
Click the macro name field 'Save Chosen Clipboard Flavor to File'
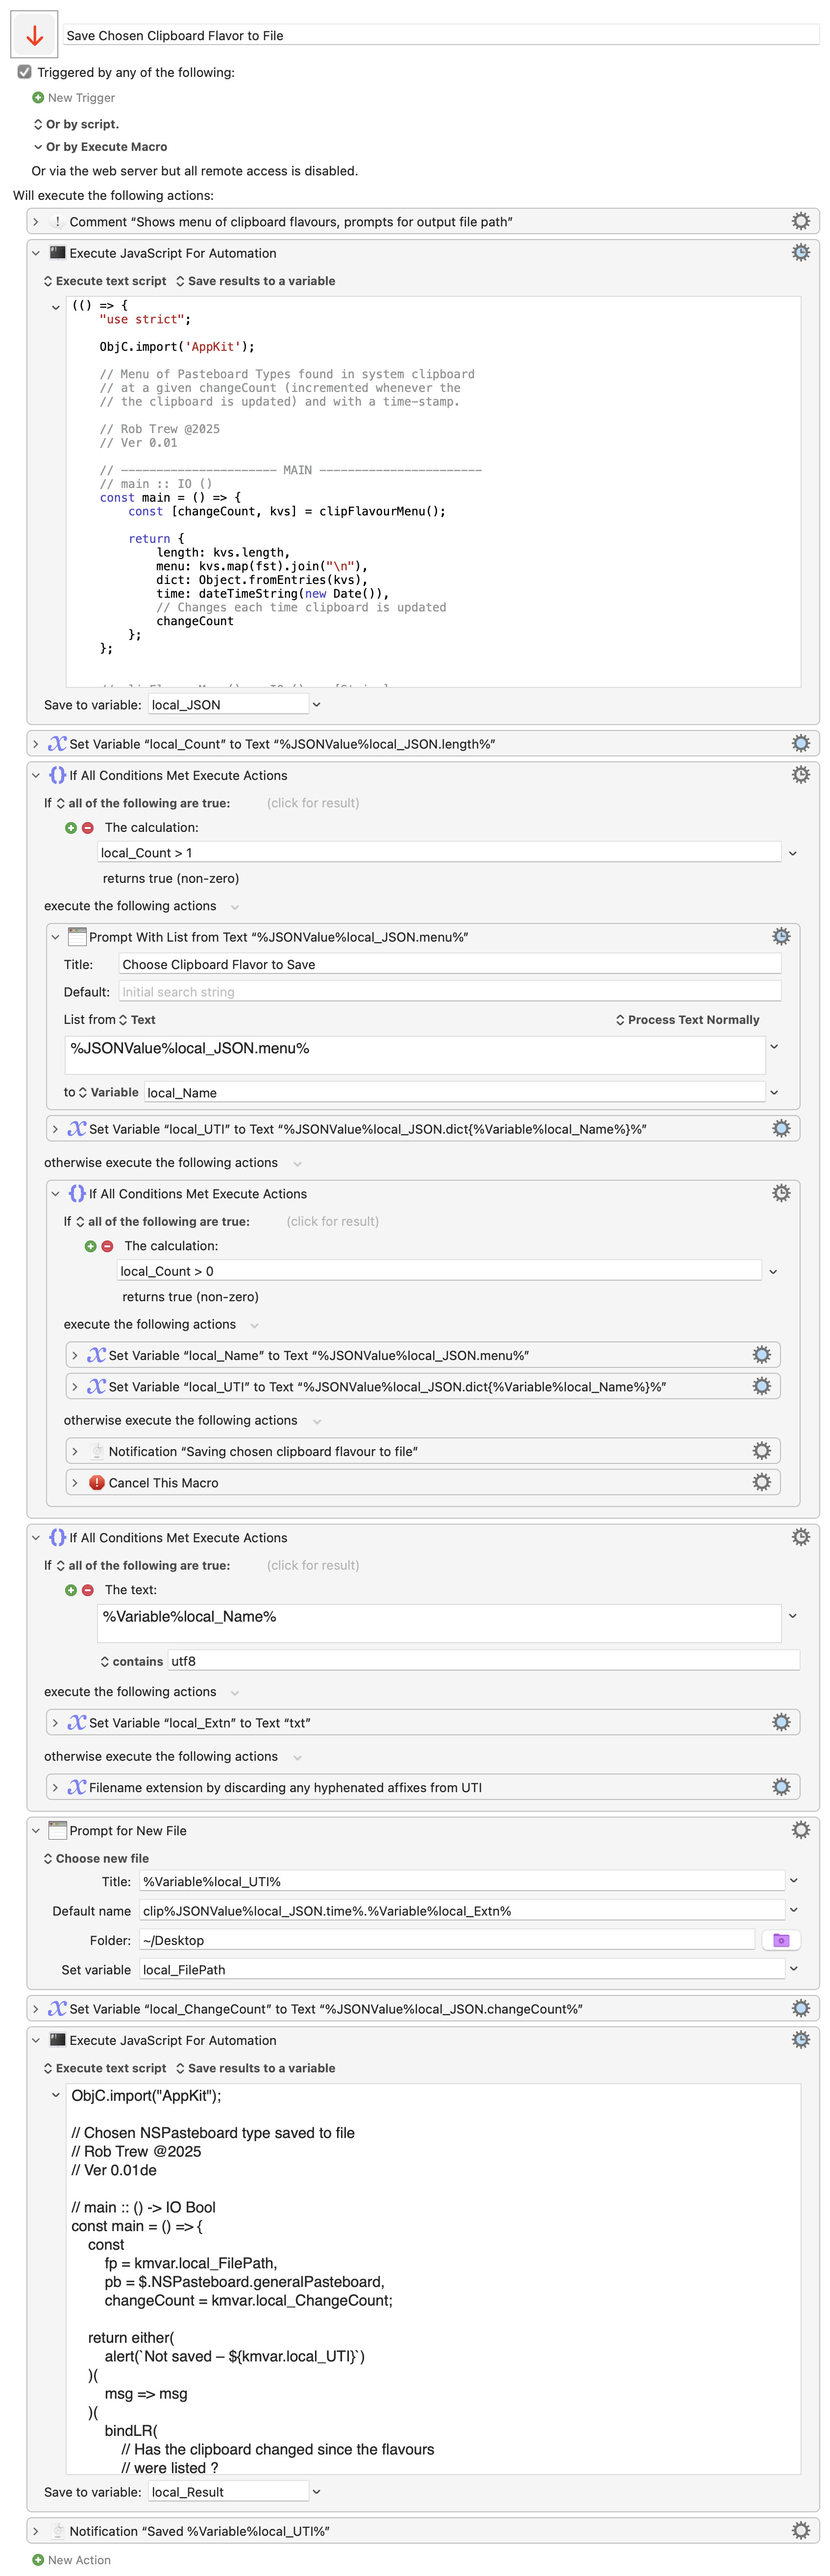pyautogui.click(x=441, y=35)
